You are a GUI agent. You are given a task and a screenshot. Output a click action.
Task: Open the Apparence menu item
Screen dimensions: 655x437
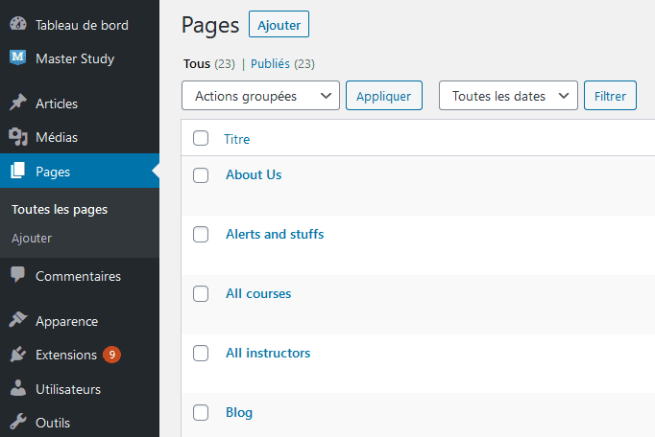pos(80,321)
